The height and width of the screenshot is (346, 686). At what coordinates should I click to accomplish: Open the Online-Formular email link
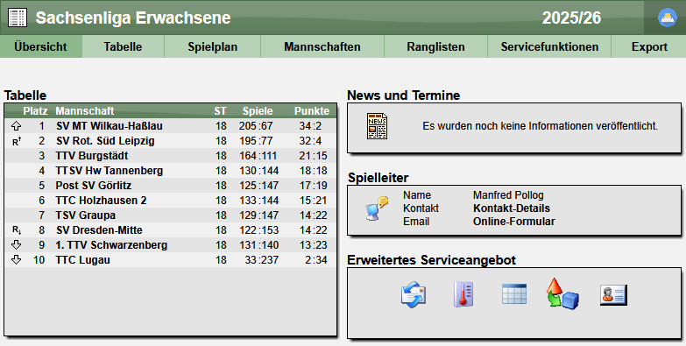(513, 222)
